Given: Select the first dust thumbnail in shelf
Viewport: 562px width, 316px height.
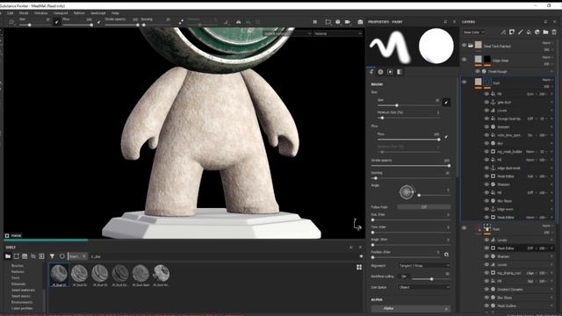Looking at the screenshot, I should tap(59, 275).
